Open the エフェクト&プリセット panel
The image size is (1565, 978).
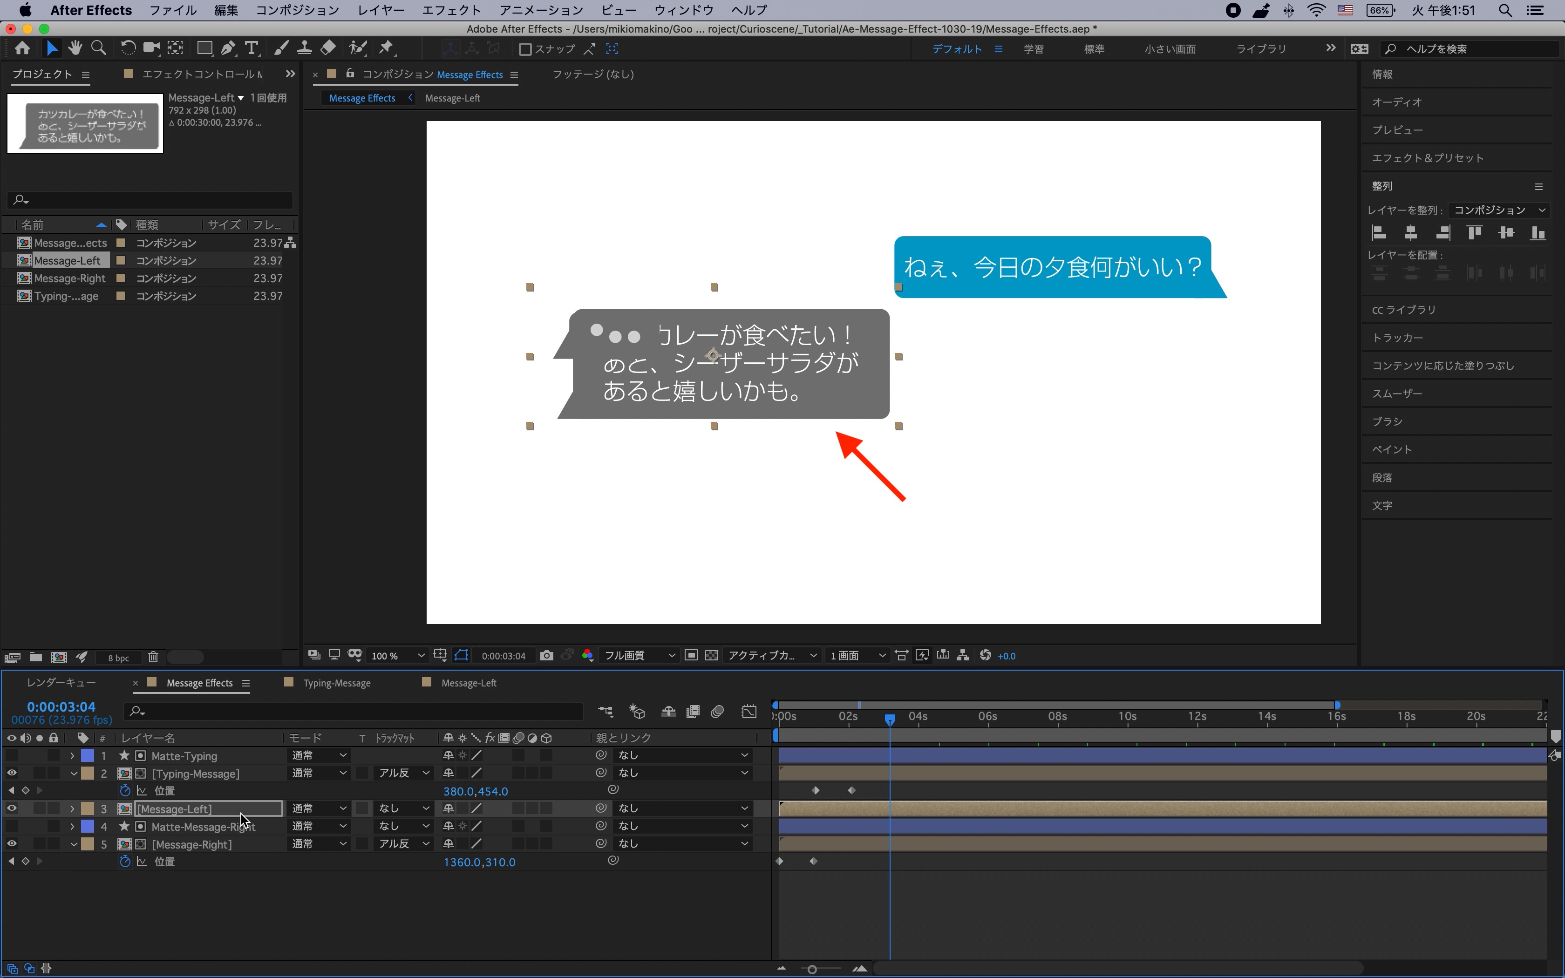coord(1427,158)
